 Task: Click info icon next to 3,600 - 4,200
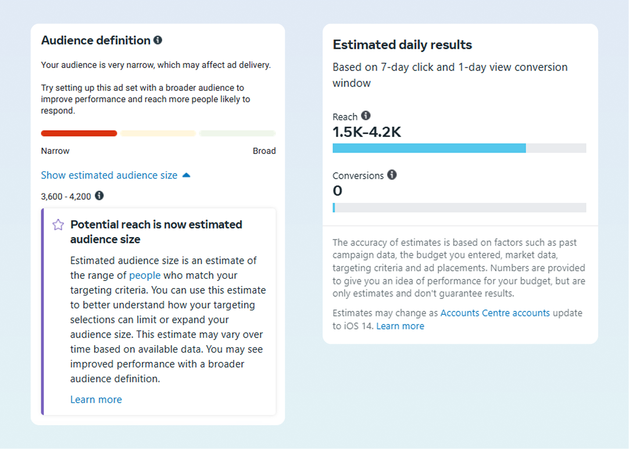tap(99, 196)
